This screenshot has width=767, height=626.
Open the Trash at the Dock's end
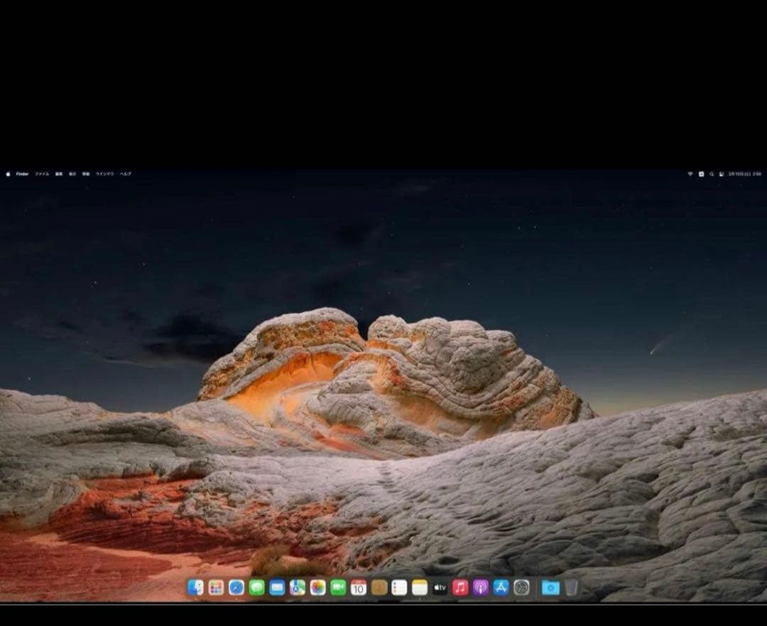[x=572, y=588]
